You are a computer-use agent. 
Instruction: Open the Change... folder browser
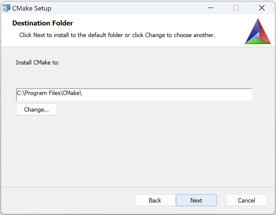pos(36,110)
